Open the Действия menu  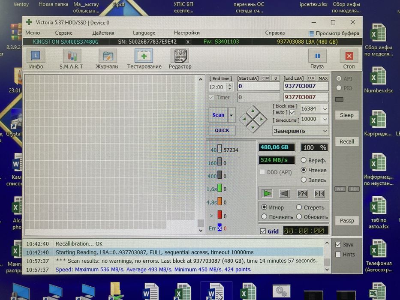(103, 33)
